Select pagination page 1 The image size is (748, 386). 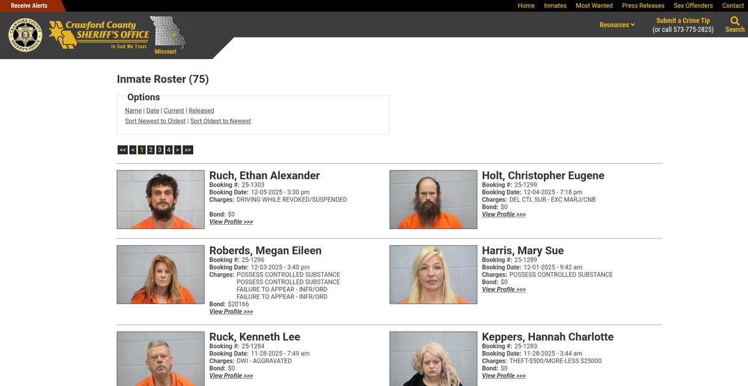(141, 150)
